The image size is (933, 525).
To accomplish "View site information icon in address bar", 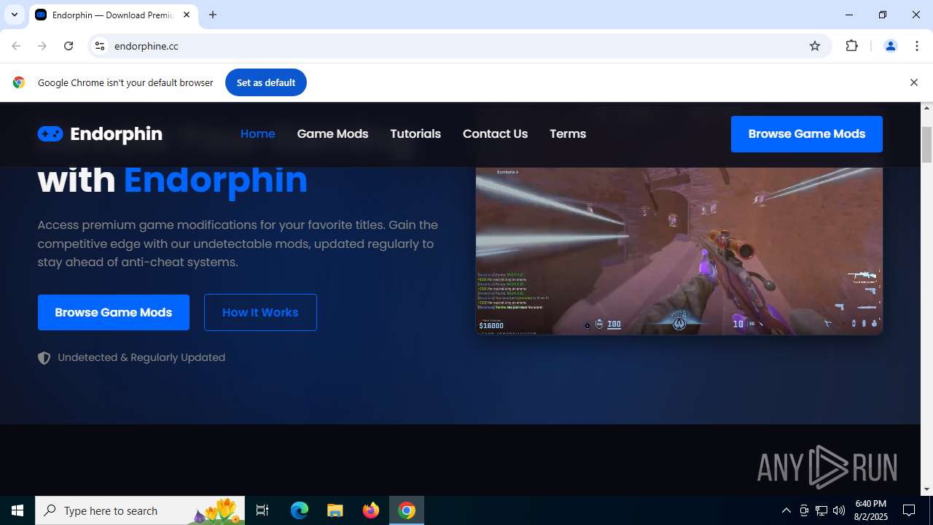I will (100, 46).
